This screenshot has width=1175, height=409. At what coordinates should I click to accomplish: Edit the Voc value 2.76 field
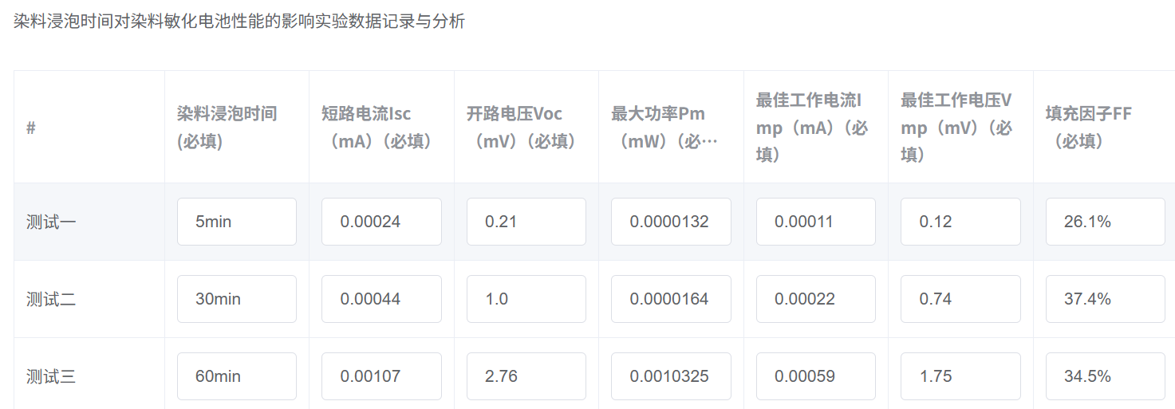click(x=526, y=376)
